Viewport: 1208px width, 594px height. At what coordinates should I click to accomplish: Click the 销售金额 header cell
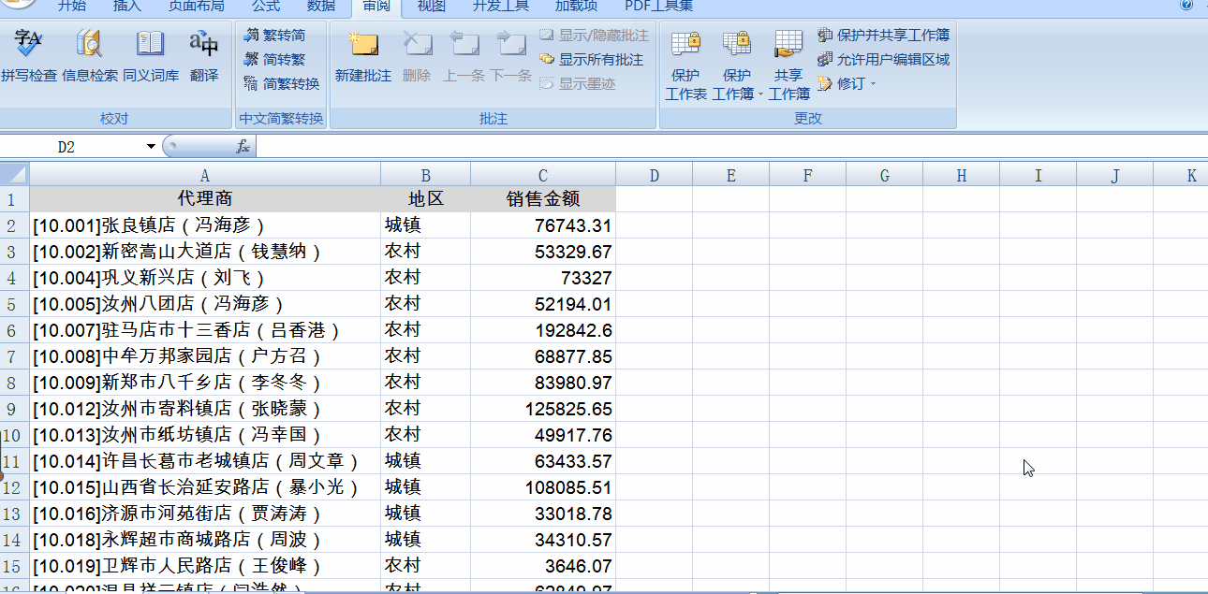(543, 199)
